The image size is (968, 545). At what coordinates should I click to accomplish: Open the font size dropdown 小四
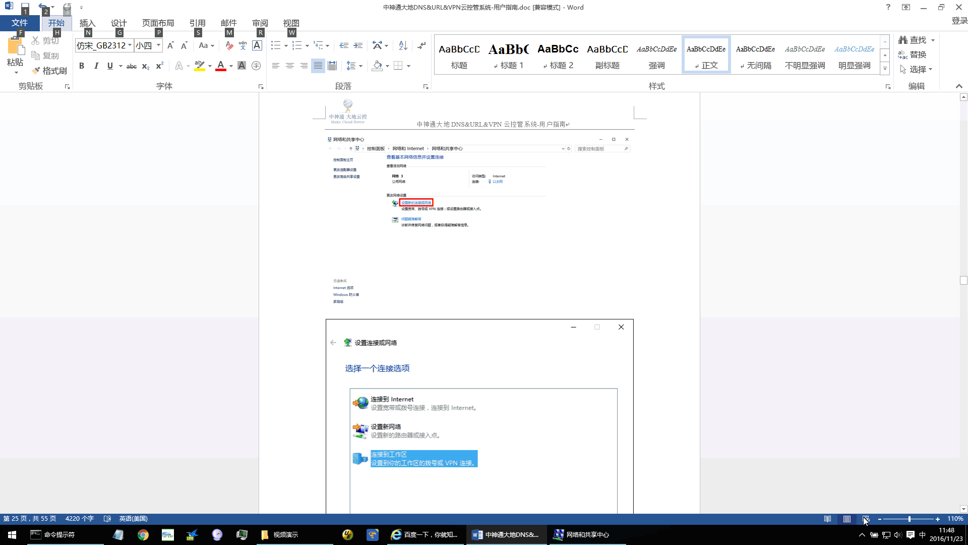pos(158,45)
